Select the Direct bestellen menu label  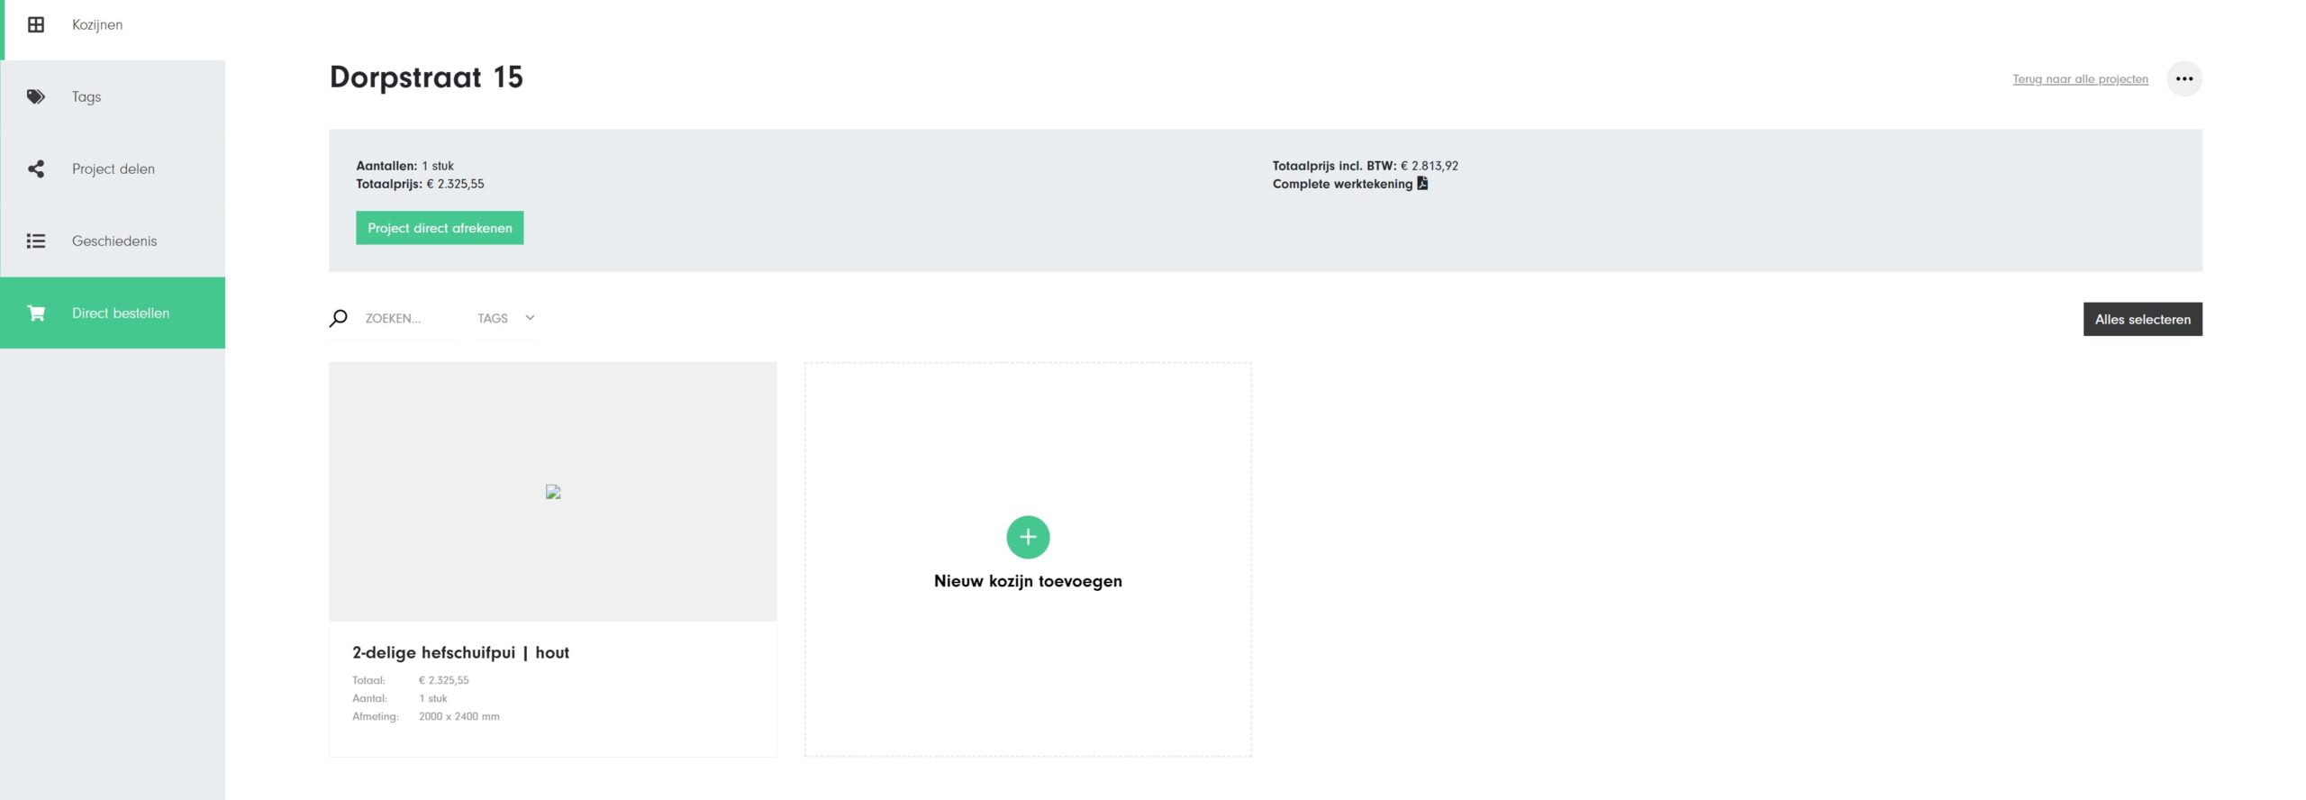click(x=121, y=314)
